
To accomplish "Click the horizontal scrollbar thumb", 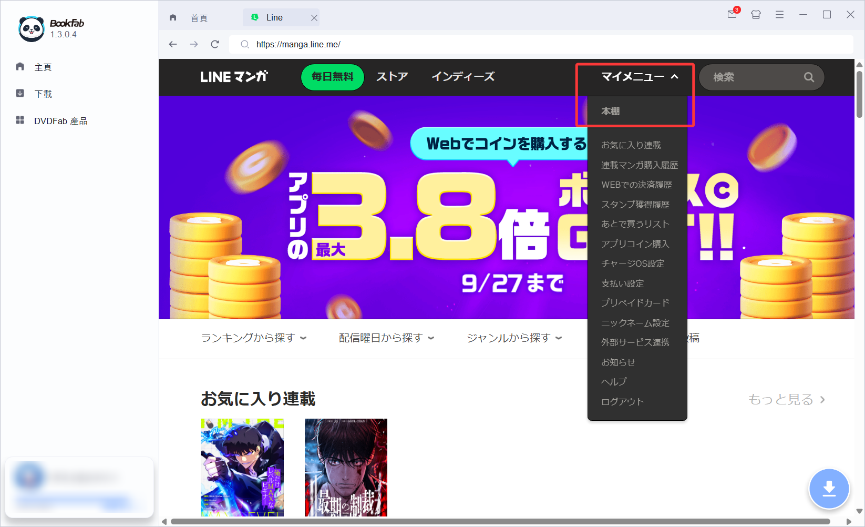I will pos(500,522).
